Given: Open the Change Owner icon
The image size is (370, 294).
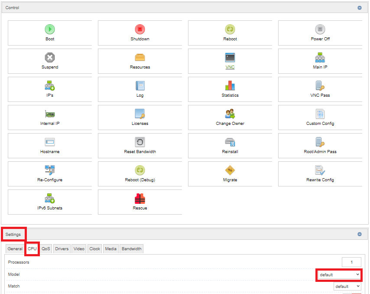Looking at the screenshot, I should pyautogui.click(x=230, y=114).
